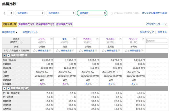Select 2026/02 (12か月) fiscal period cell

click(x=42, y=76)
